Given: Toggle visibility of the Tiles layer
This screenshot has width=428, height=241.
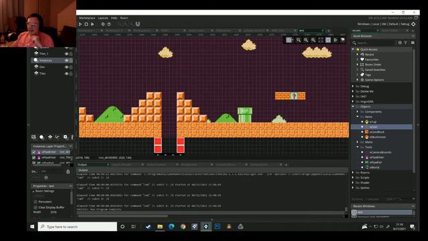Looking at the screenshot, I should (66, 74).
